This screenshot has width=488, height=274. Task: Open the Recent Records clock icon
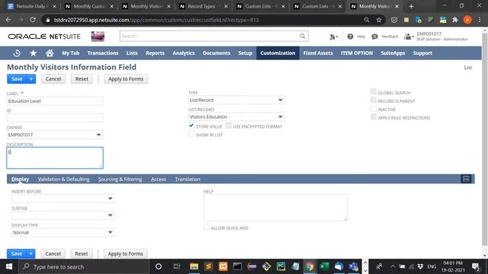(17, 53)
